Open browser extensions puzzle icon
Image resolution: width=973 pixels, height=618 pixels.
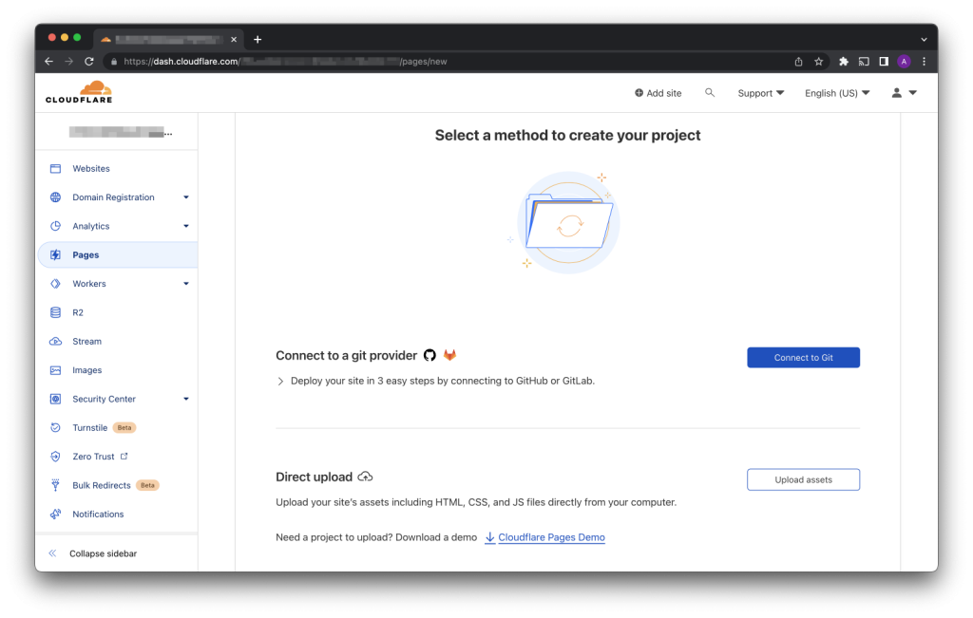click(843, 62)
